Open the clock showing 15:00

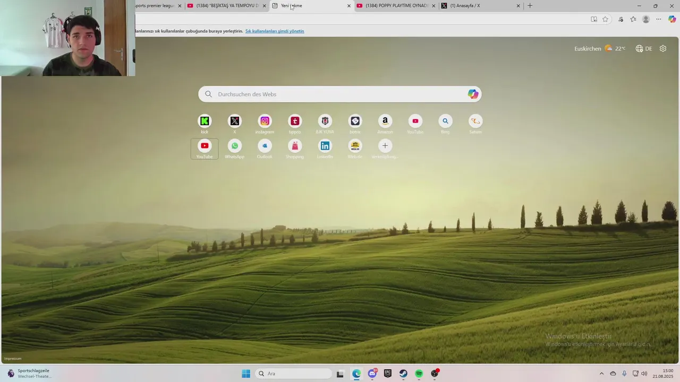pos(662,374)
